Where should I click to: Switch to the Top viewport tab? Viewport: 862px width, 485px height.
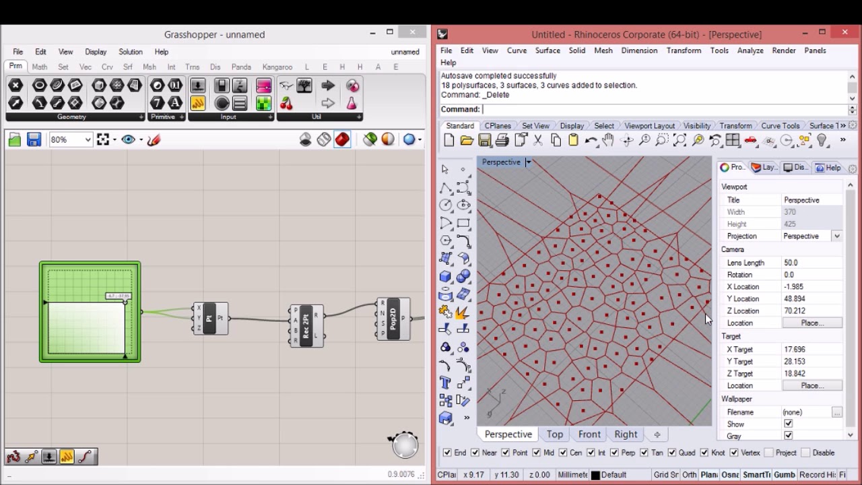555,434
